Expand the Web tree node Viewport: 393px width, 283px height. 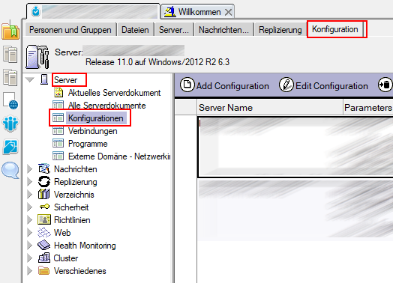(30, 233)
